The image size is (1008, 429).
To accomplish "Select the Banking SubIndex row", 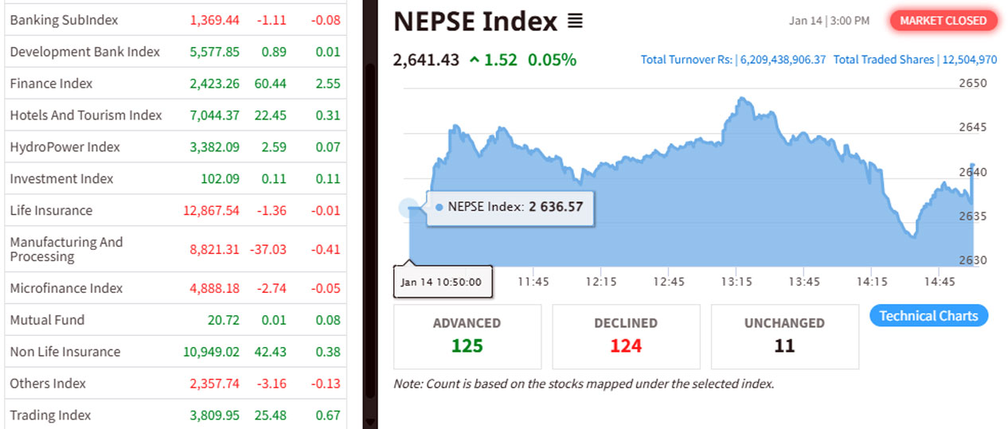I will (64, 20).
